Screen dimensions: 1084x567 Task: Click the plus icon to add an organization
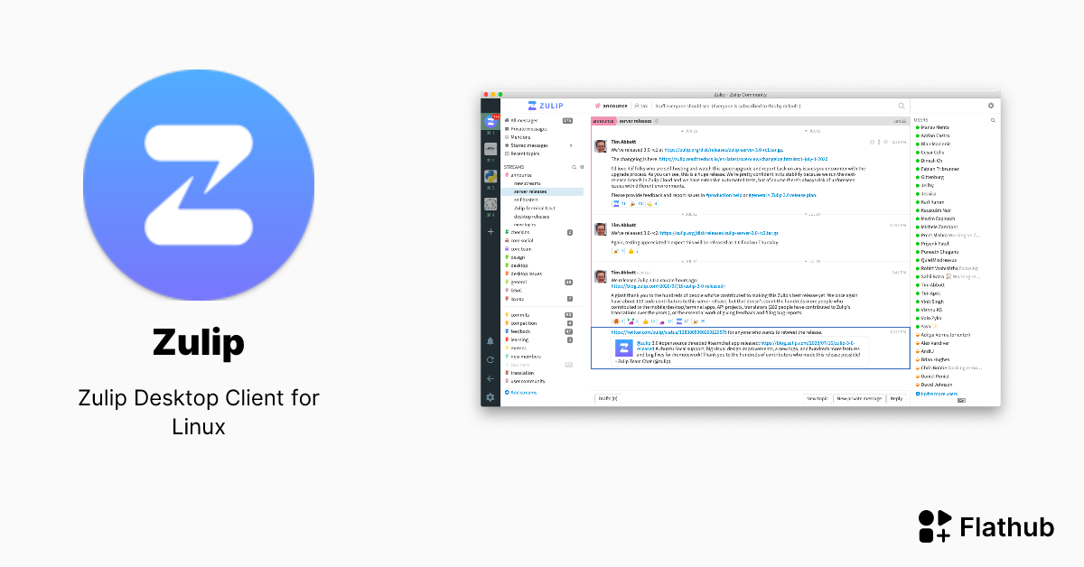[491, 232]
